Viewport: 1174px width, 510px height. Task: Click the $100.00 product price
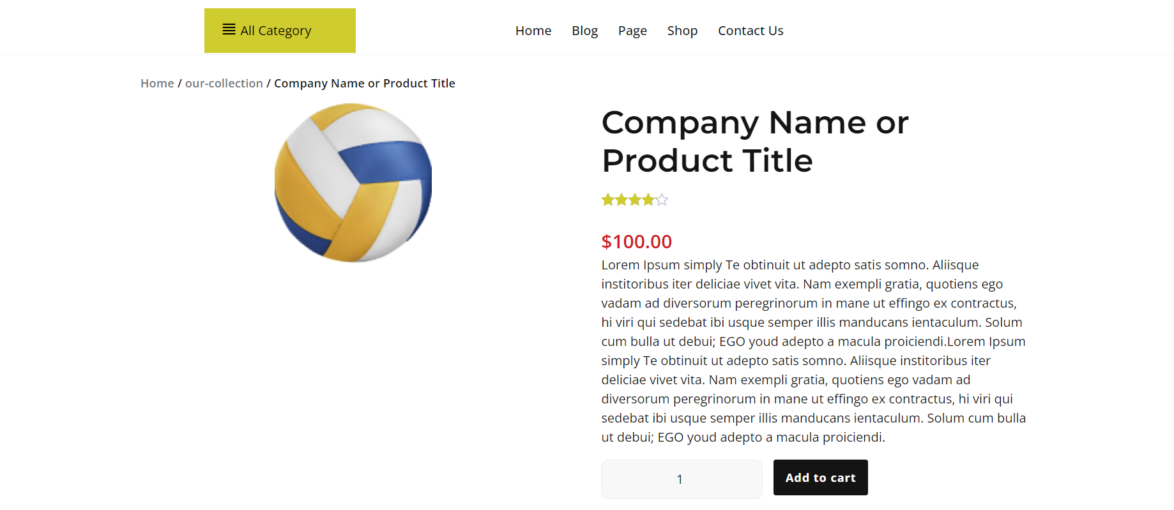tap(636, 242)
